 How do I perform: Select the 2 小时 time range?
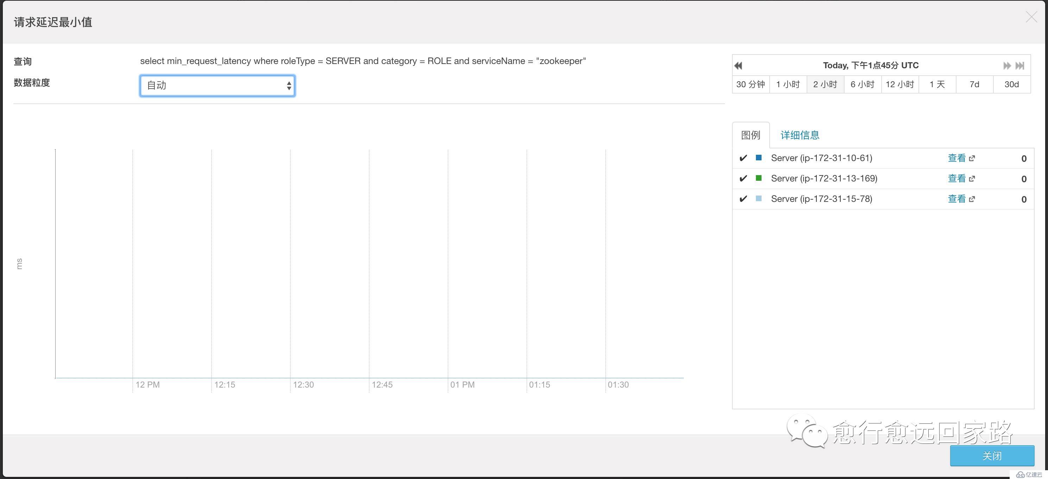point(826,84)
